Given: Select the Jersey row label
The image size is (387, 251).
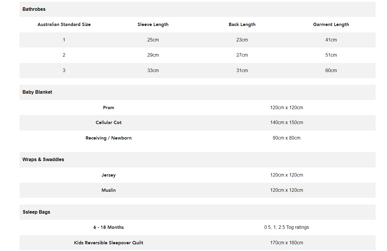Looking at the screenshot, I should pyautogui.click(x=109, y=175).
